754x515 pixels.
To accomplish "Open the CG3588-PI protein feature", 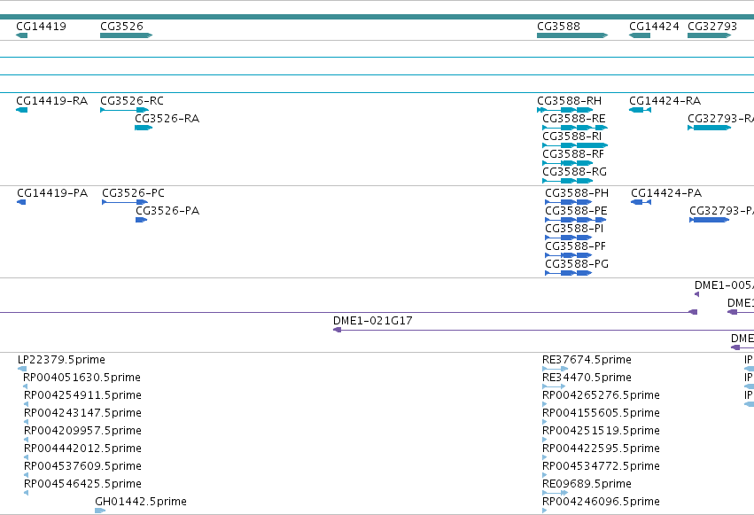I will pyautogui.click(x=574, y=229).
